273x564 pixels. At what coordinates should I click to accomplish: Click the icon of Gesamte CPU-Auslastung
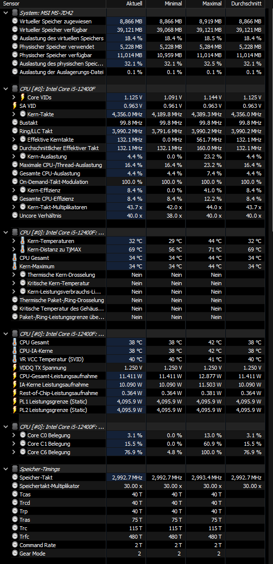coord(15,173)
